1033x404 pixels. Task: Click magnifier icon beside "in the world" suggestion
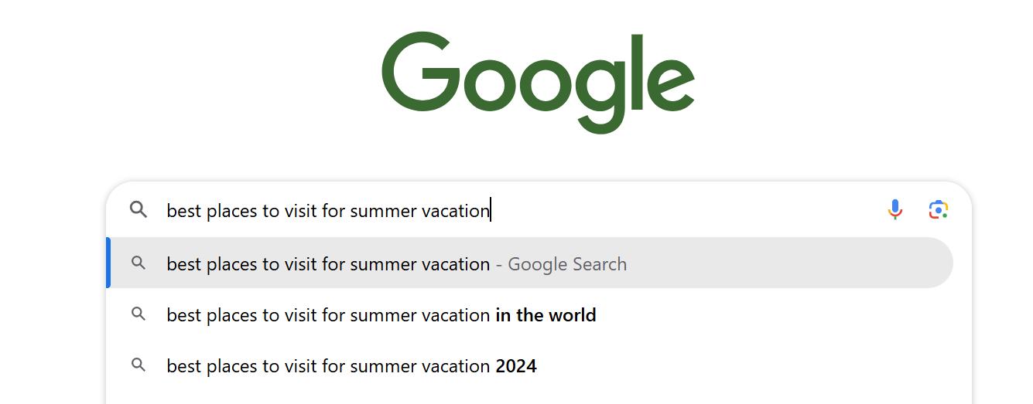tap(139, 314)
